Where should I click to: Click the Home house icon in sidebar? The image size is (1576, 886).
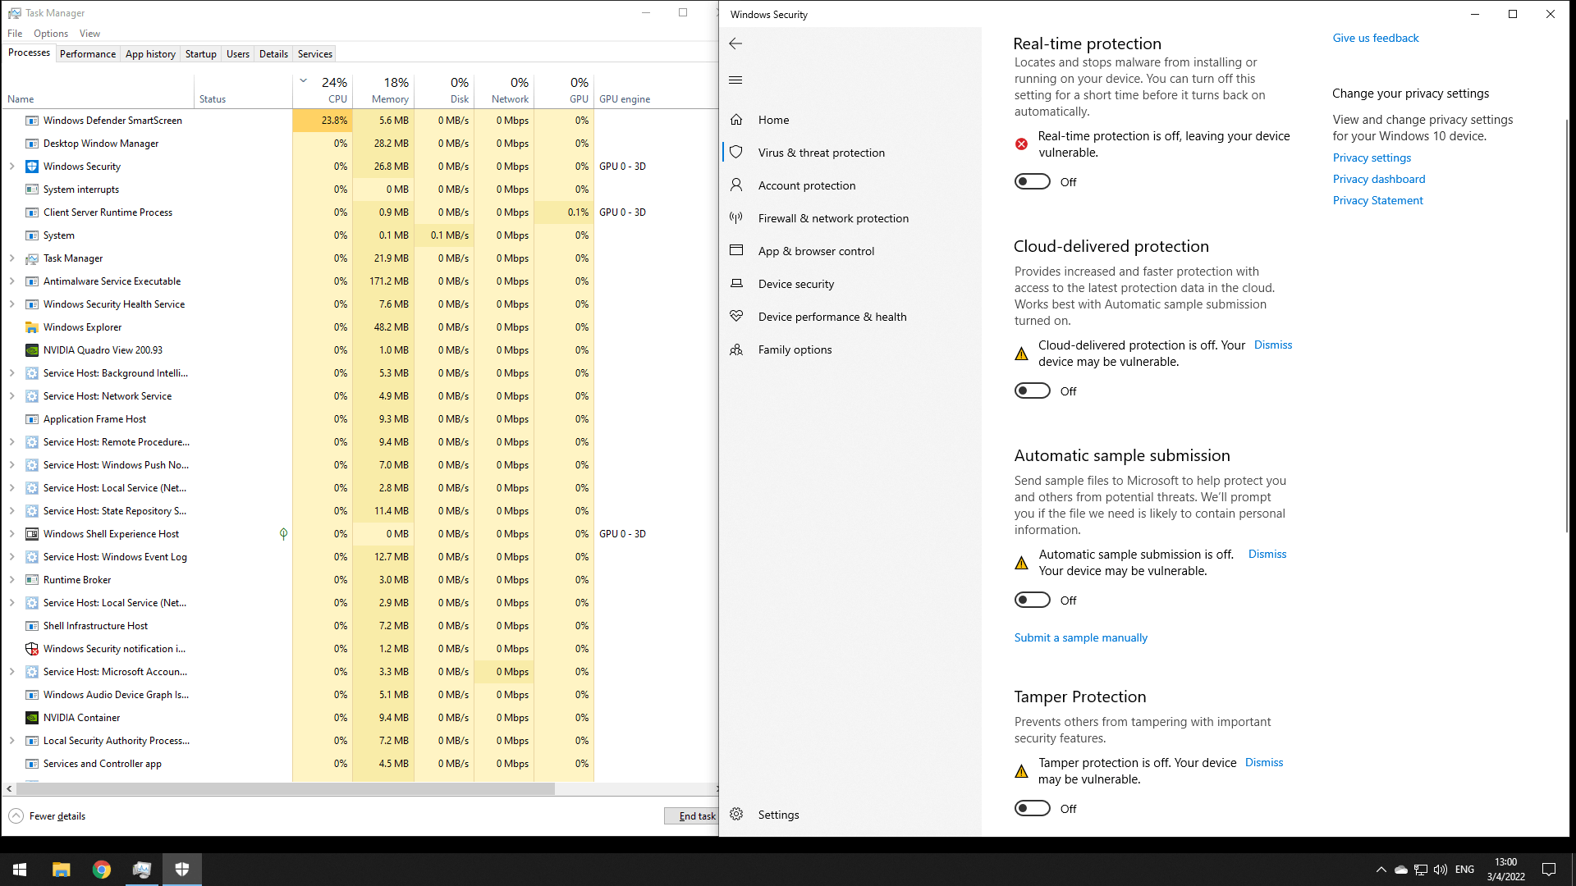pyautogui.click(x=736, y=120)
